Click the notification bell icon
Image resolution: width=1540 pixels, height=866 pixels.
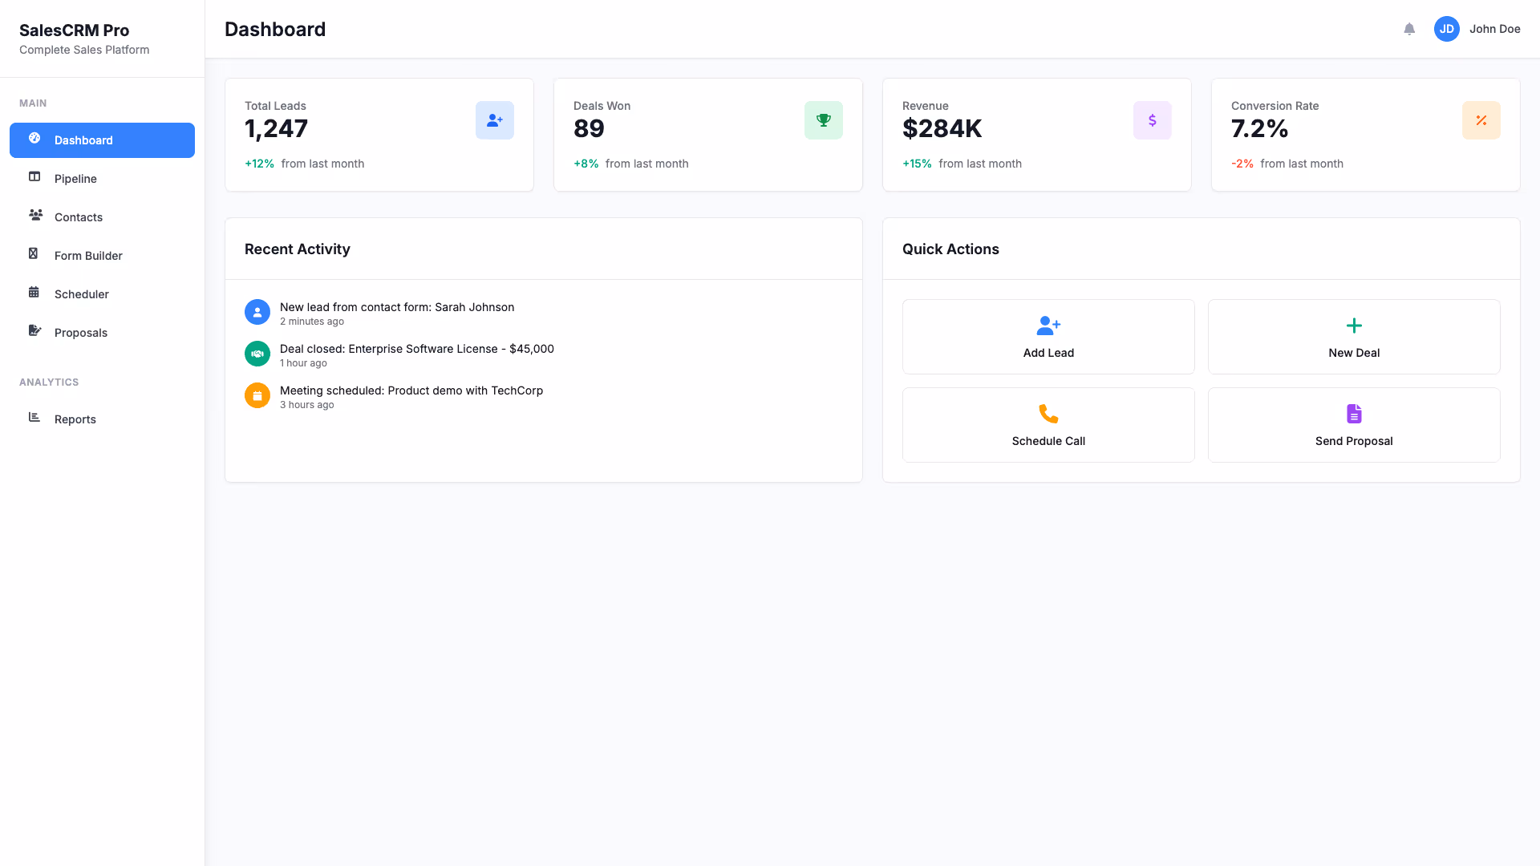[1409, 29]
